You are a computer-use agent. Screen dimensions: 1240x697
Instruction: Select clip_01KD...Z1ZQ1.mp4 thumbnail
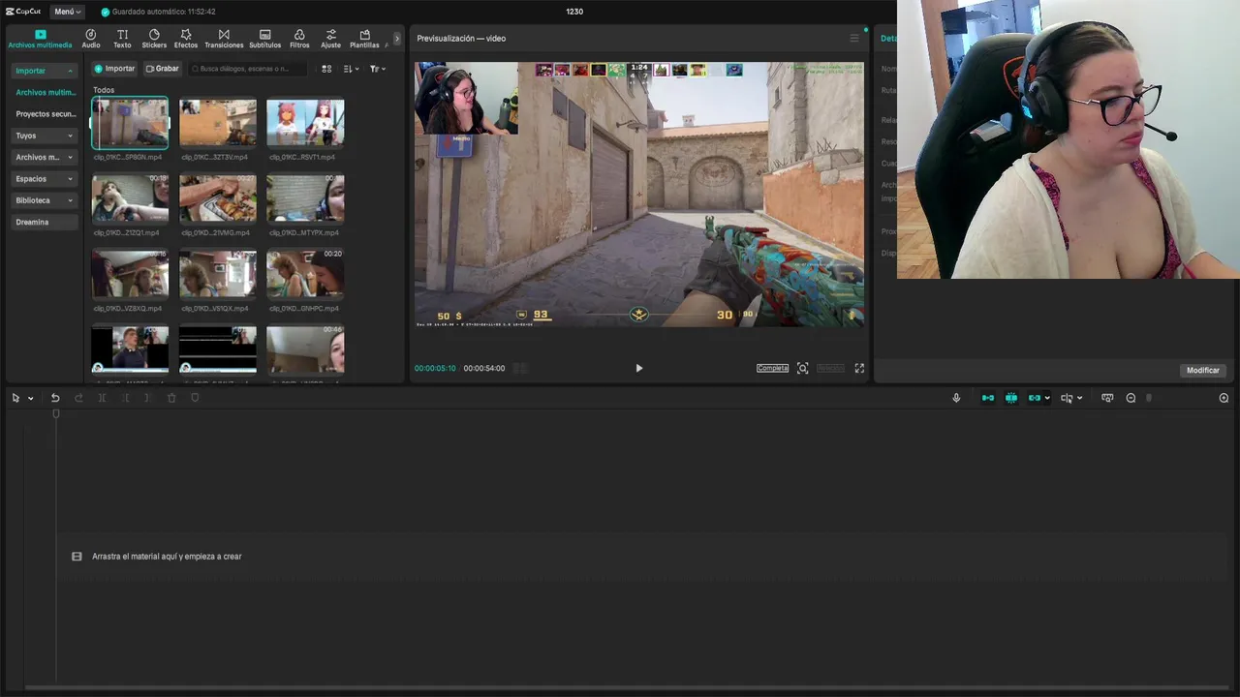pos(130,198)
